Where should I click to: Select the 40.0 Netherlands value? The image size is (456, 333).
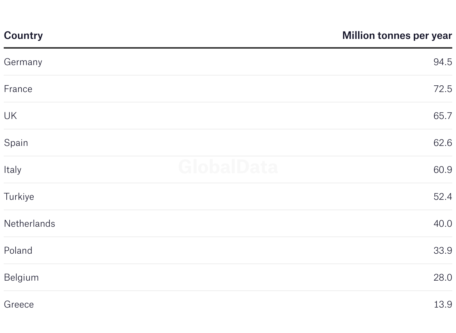pos(443,223)
